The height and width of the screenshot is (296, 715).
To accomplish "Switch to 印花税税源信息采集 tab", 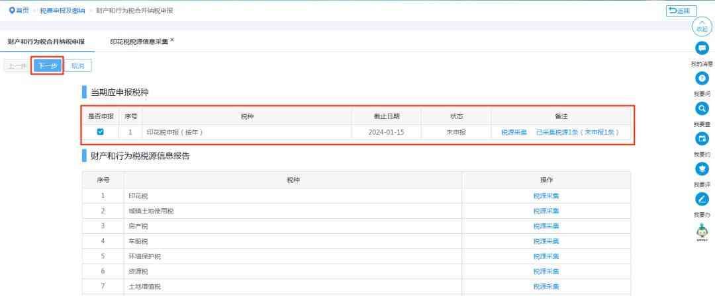I will [x=139, y=41].
